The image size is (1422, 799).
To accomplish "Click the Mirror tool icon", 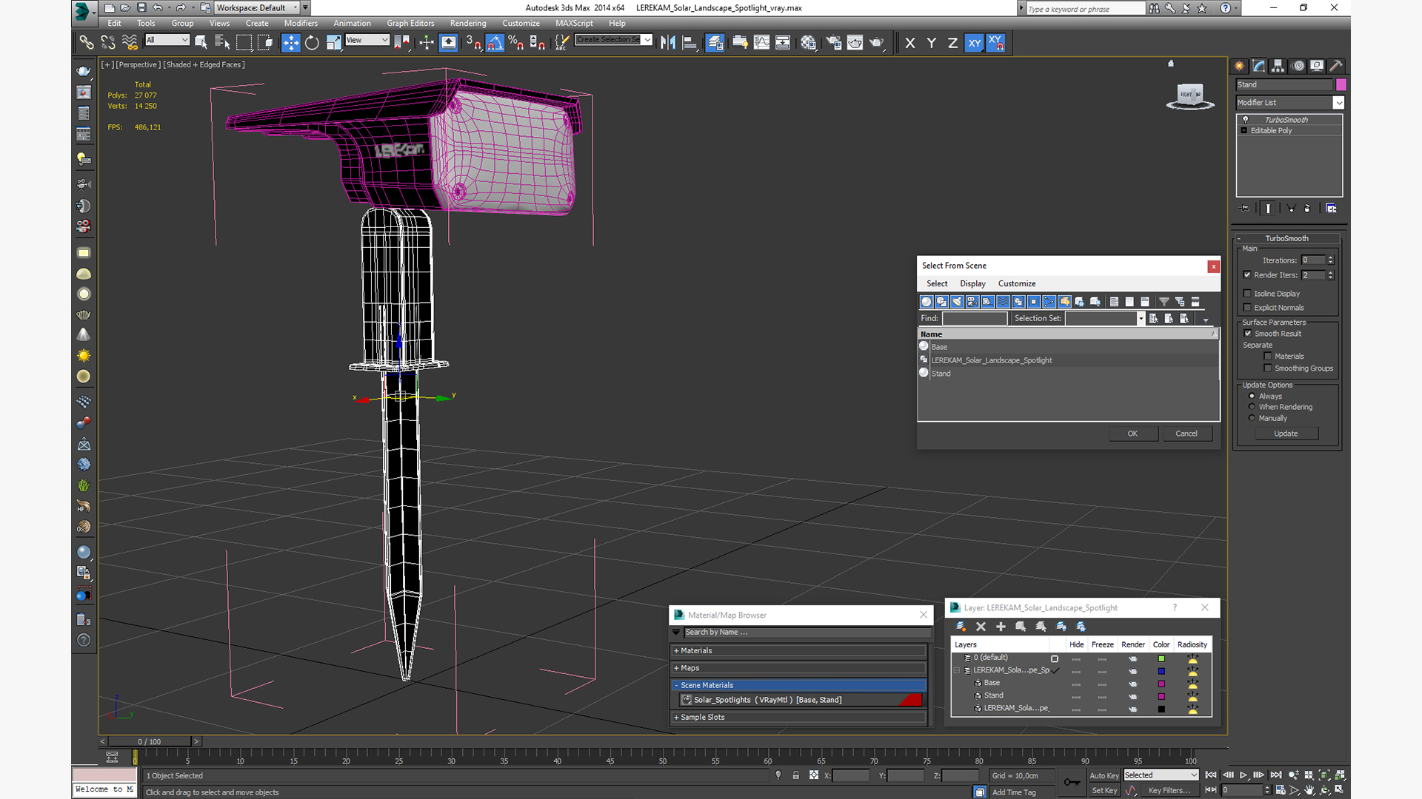I will pos(668,43).
